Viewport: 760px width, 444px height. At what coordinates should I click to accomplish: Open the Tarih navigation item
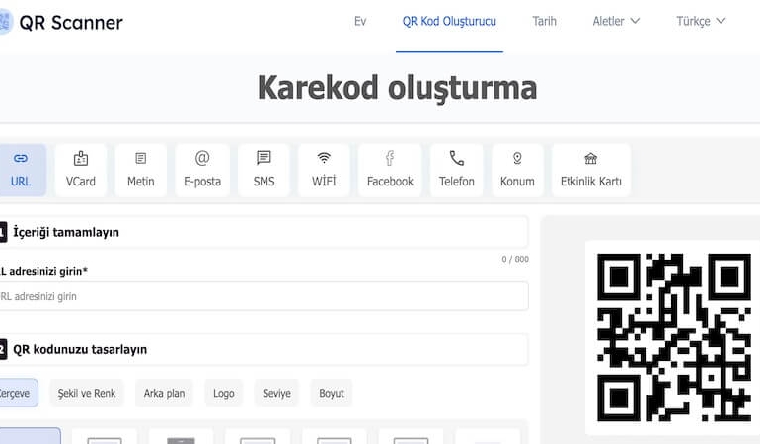pyautogui.click(x=544, y=22)
